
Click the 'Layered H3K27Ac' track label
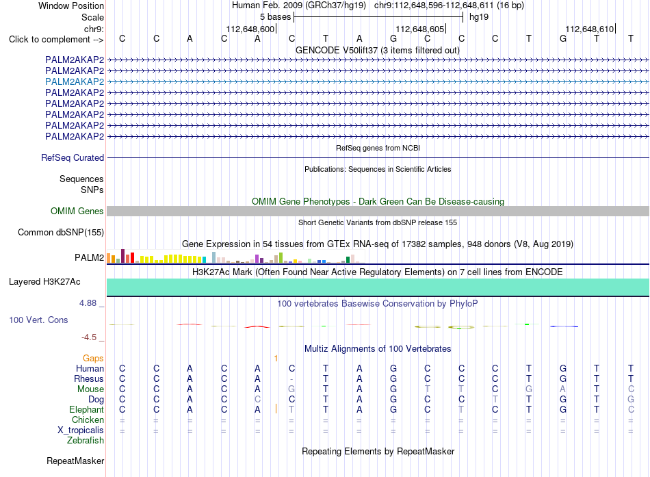(x=44, y=282)
